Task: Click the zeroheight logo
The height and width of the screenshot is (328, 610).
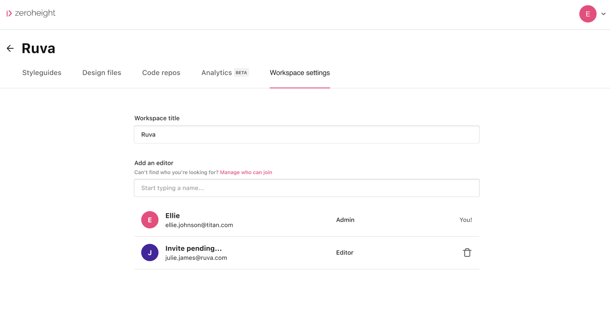Action: (31, 13)
